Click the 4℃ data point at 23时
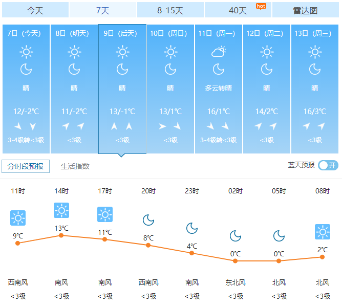Image resolution: width=342 pixels, height=308 pixels. pos(192,253)
